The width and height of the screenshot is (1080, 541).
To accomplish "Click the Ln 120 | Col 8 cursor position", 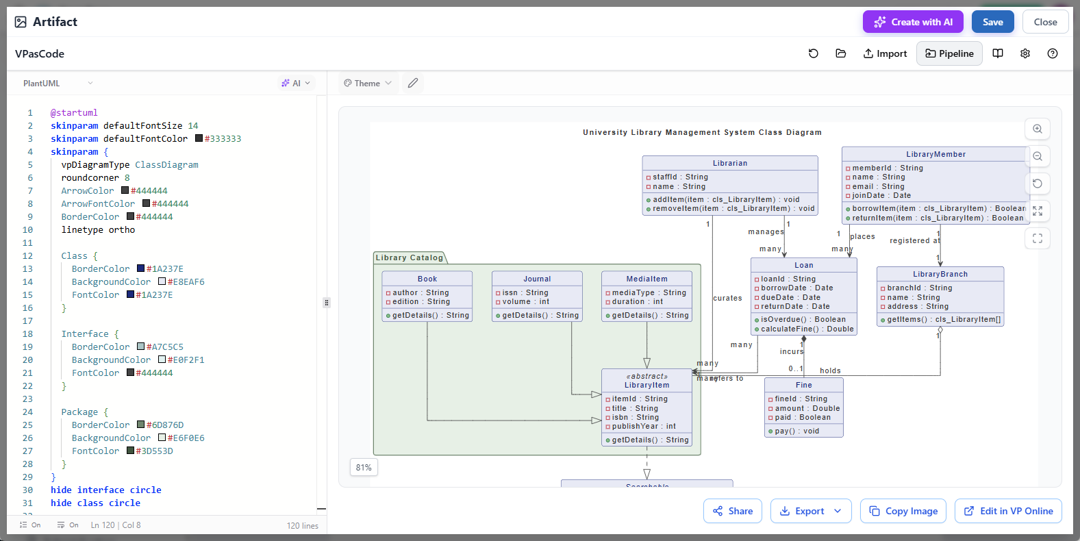I will pyautogui.click(x=116, y=525).
